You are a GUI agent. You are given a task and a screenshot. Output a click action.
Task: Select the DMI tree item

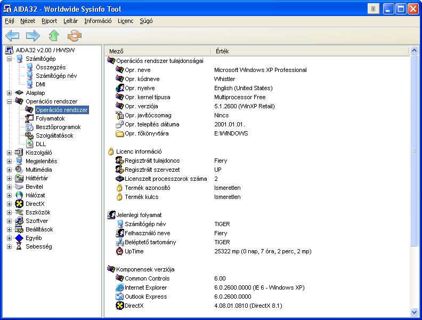(x=40, y=84)
